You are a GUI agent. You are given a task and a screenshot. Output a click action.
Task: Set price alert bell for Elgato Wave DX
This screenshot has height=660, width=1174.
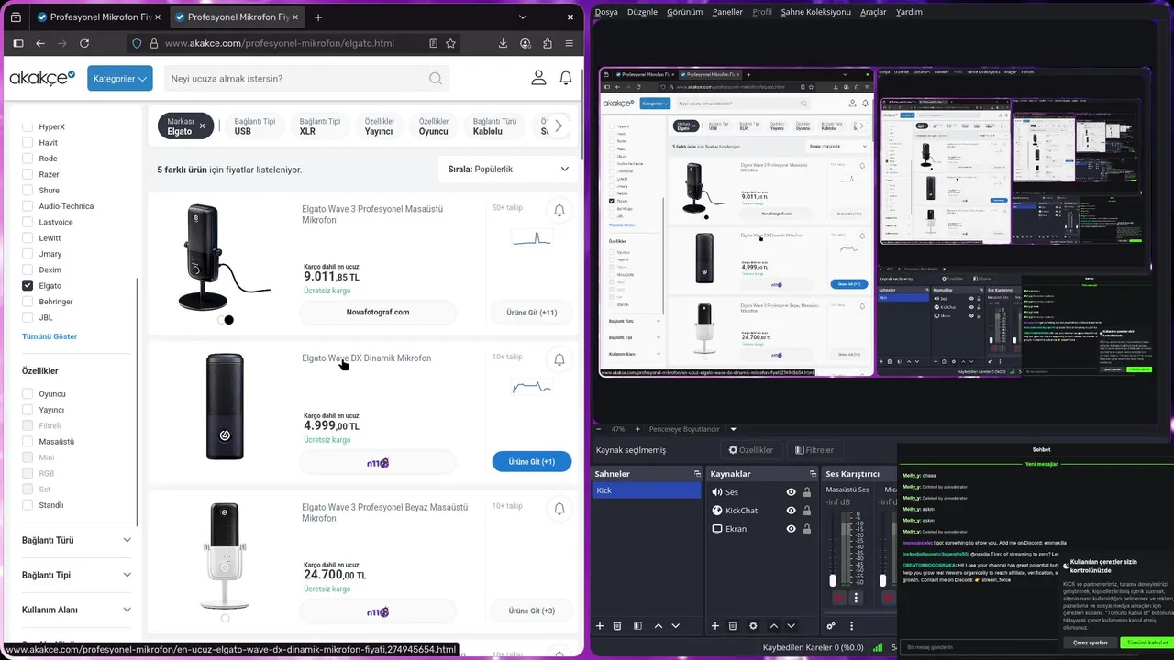click(559, 359)
